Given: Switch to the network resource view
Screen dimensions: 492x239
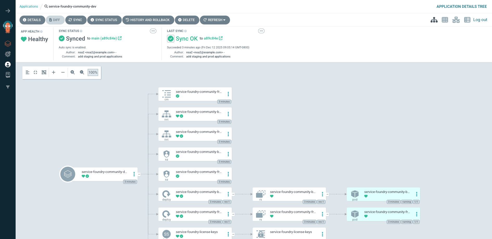Looking at the screenshot, I should pyautogui.click(x=456, y=20).
